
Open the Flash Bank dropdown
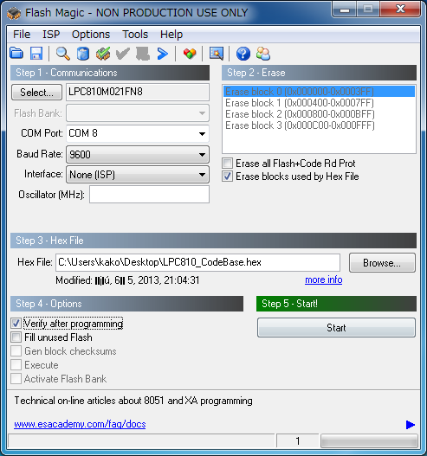pyautogui.click(x=138, y=113)
